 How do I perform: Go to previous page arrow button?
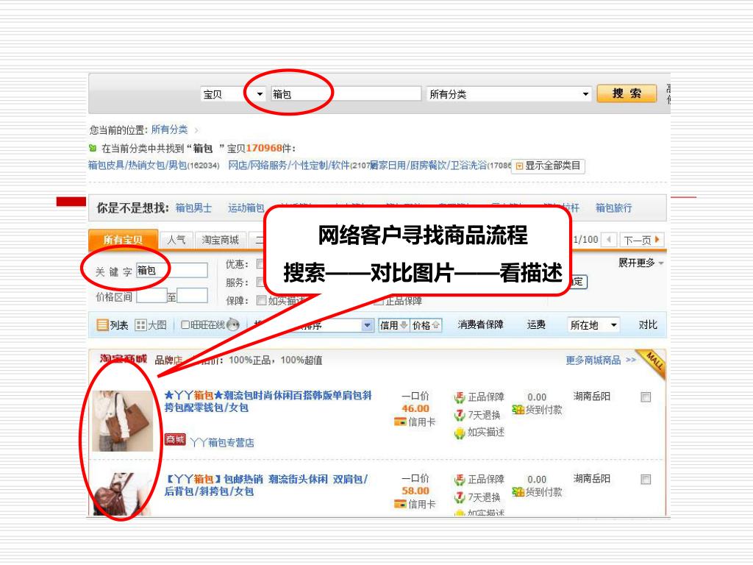pos(609,239)
